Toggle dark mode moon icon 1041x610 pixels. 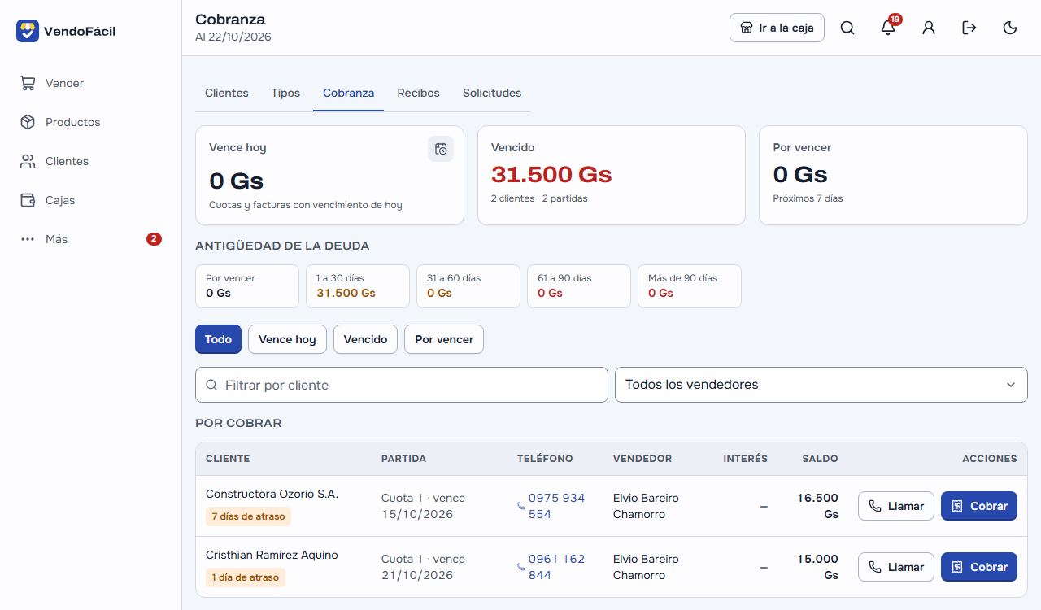pyautogui.click(x=1010, y=28)
